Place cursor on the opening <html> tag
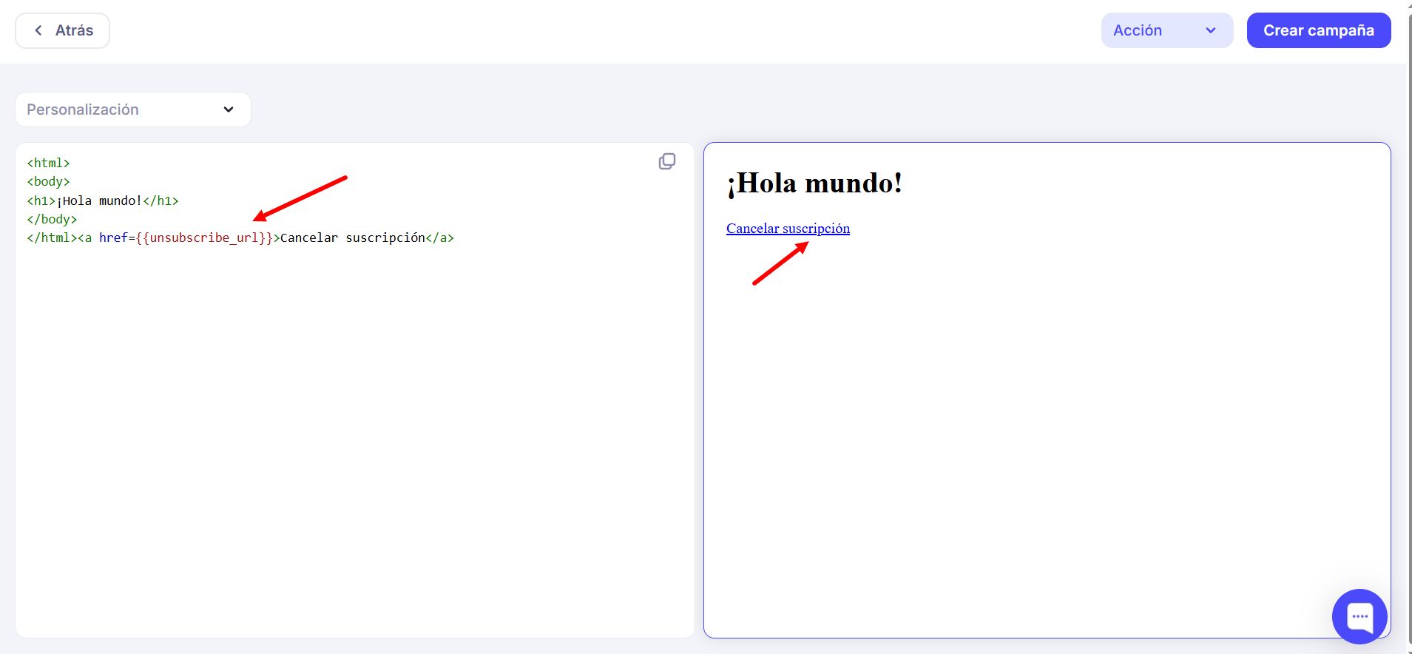The image size is (1412, 654). click(48, 163)
